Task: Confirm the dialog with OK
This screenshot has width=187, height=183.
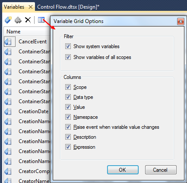Action: (123, 170)
